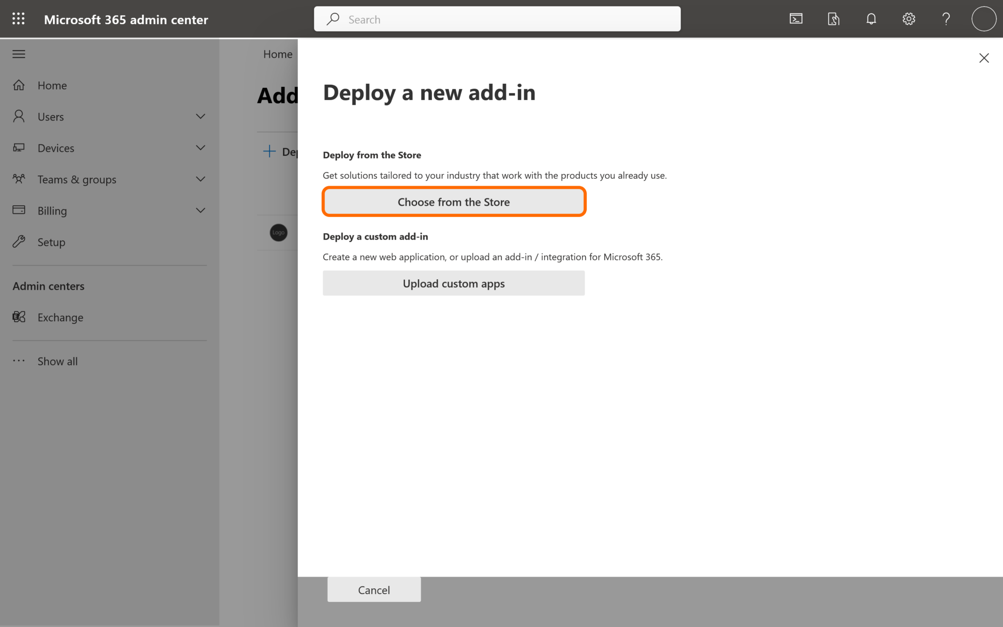Open the Setup wrench section

click(51, 242)
